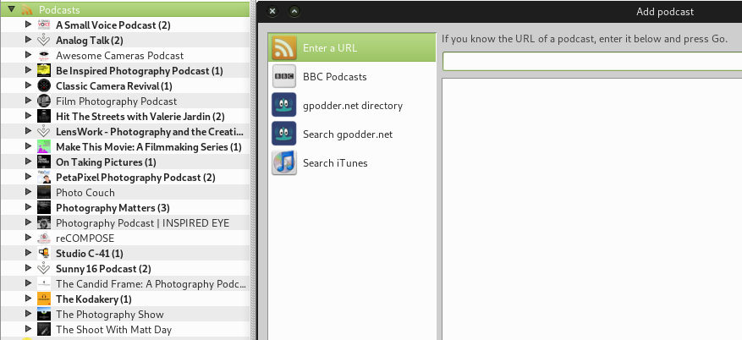
Task: Click the INSPIRED EYE podcast cover
Action: [x=43, y=222]
